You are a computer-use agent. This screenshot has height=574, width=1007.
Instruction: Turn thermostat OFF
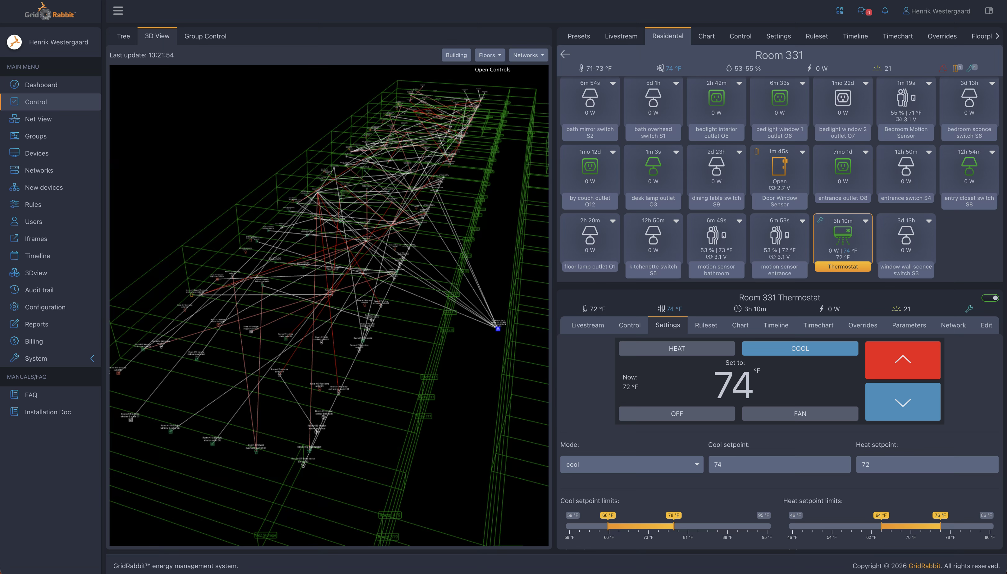click(676, 413)
